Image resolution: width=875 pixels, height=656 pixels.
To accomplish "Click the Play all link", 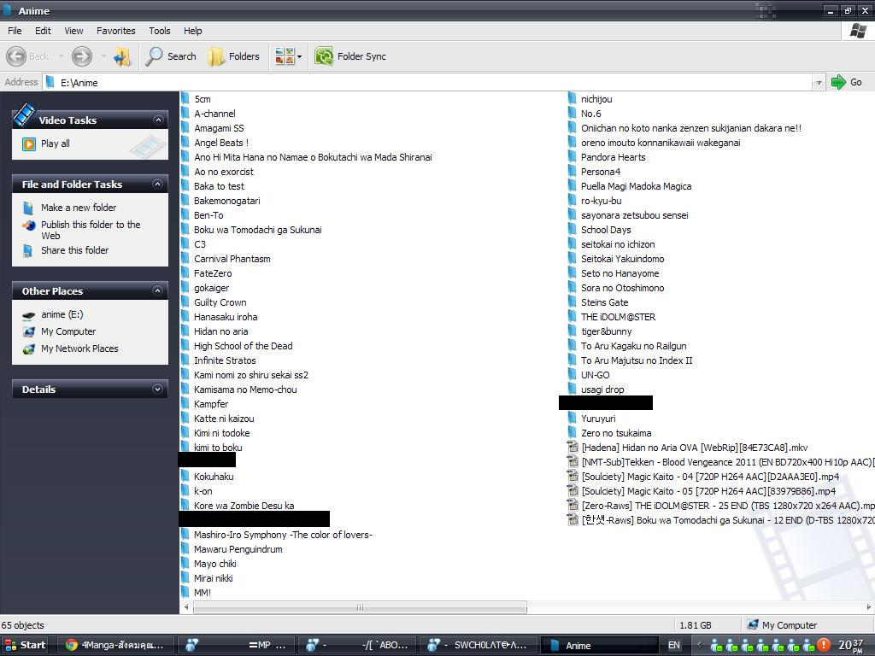I will 55,143.
